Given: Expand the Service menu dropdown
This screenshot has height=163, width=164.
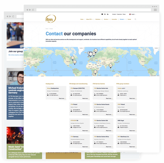Looking at the screenshot, I should click(x=107, y=19).
